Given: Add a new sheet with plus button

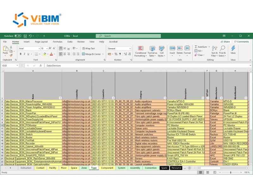Looking at the screenshot, I should click(189, 168).
